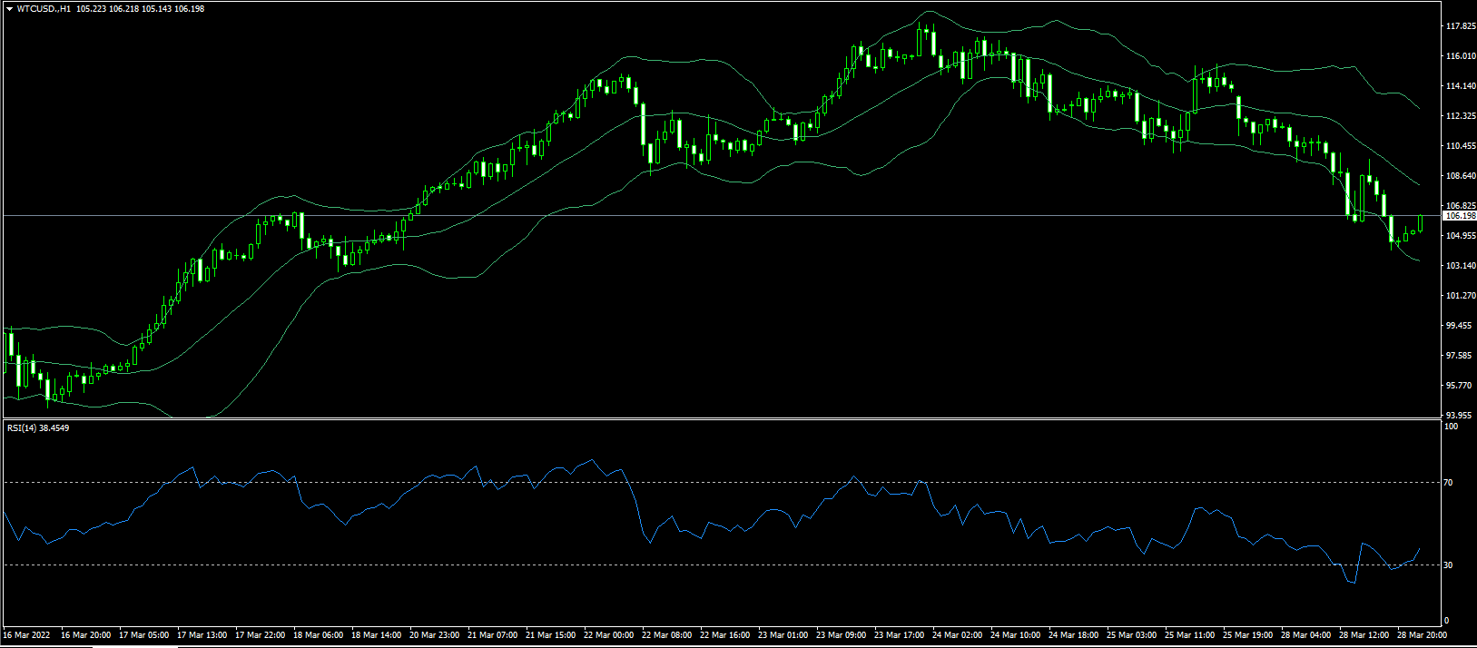Click the 97.585 price scale label

pyautogui.click(x=1458, y=356)
